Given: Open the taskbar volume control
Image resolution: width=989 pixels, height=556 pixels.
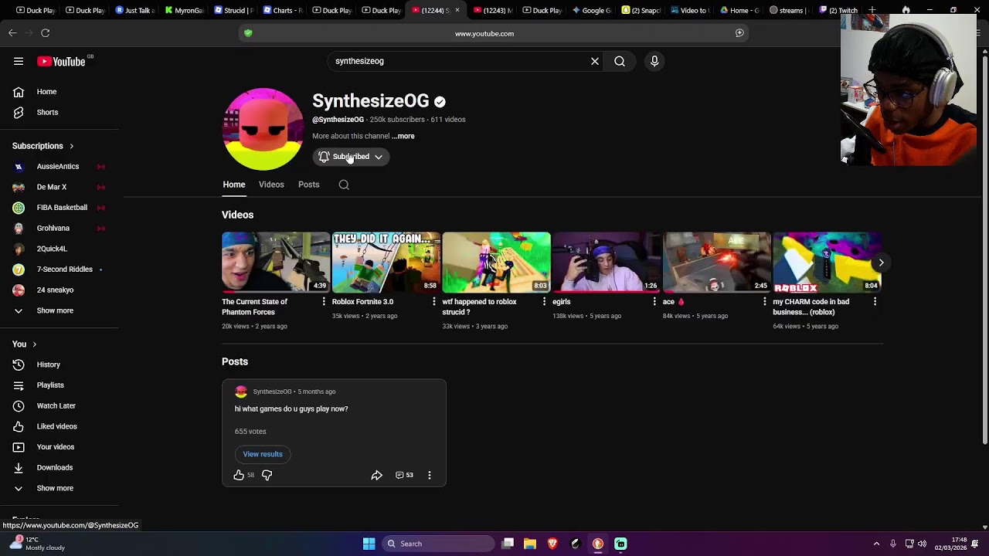Looking at the screenshot, I should tap(922, 544).
